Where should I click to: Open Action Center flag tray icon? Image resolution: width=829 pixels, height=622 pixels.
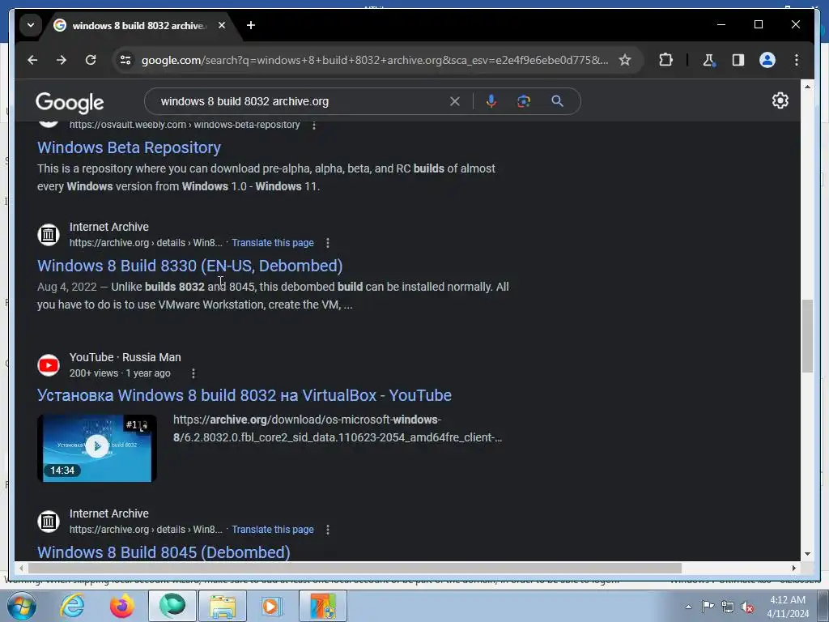708,607
